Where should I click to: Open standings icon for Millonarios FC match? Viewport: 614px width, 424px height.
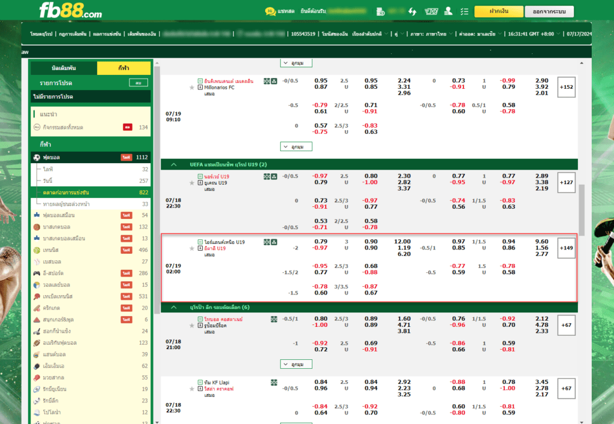(274, 81)
